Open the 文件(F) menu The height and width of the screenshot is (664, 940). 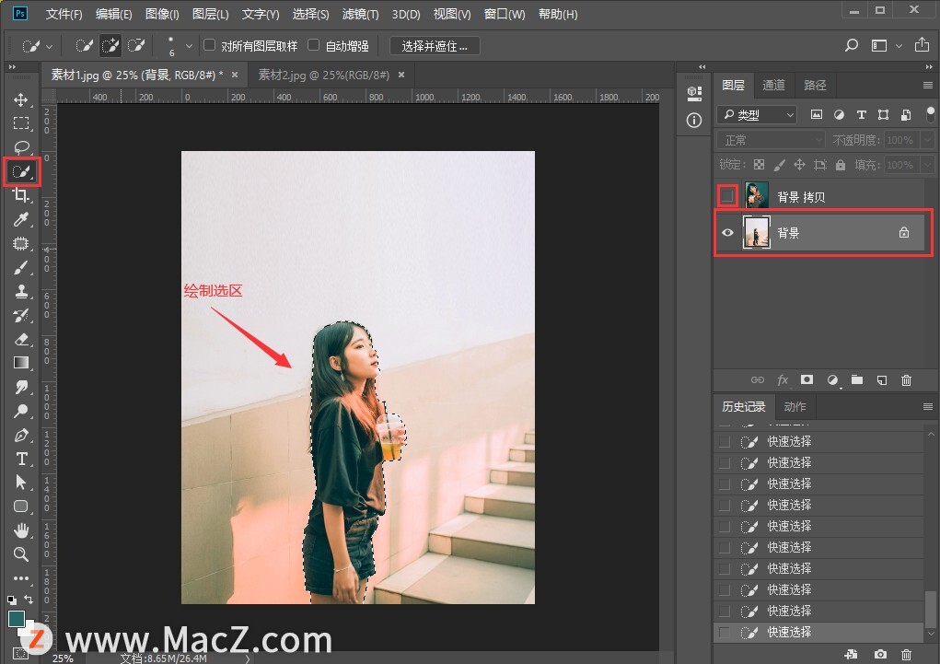click(64, 14)
